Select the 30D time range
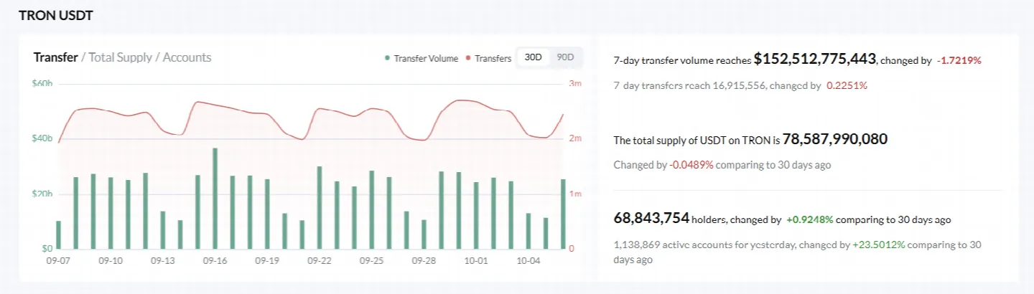The image size is (1034, 294). tap(534, 57)
